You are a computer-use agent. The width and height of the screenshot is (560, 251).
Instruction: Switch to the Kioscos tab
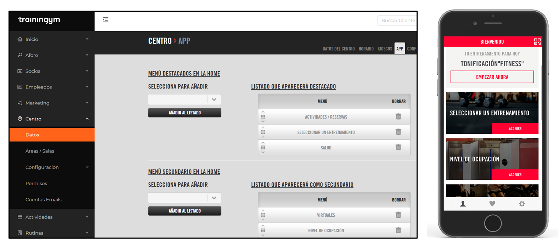(385, 49)
